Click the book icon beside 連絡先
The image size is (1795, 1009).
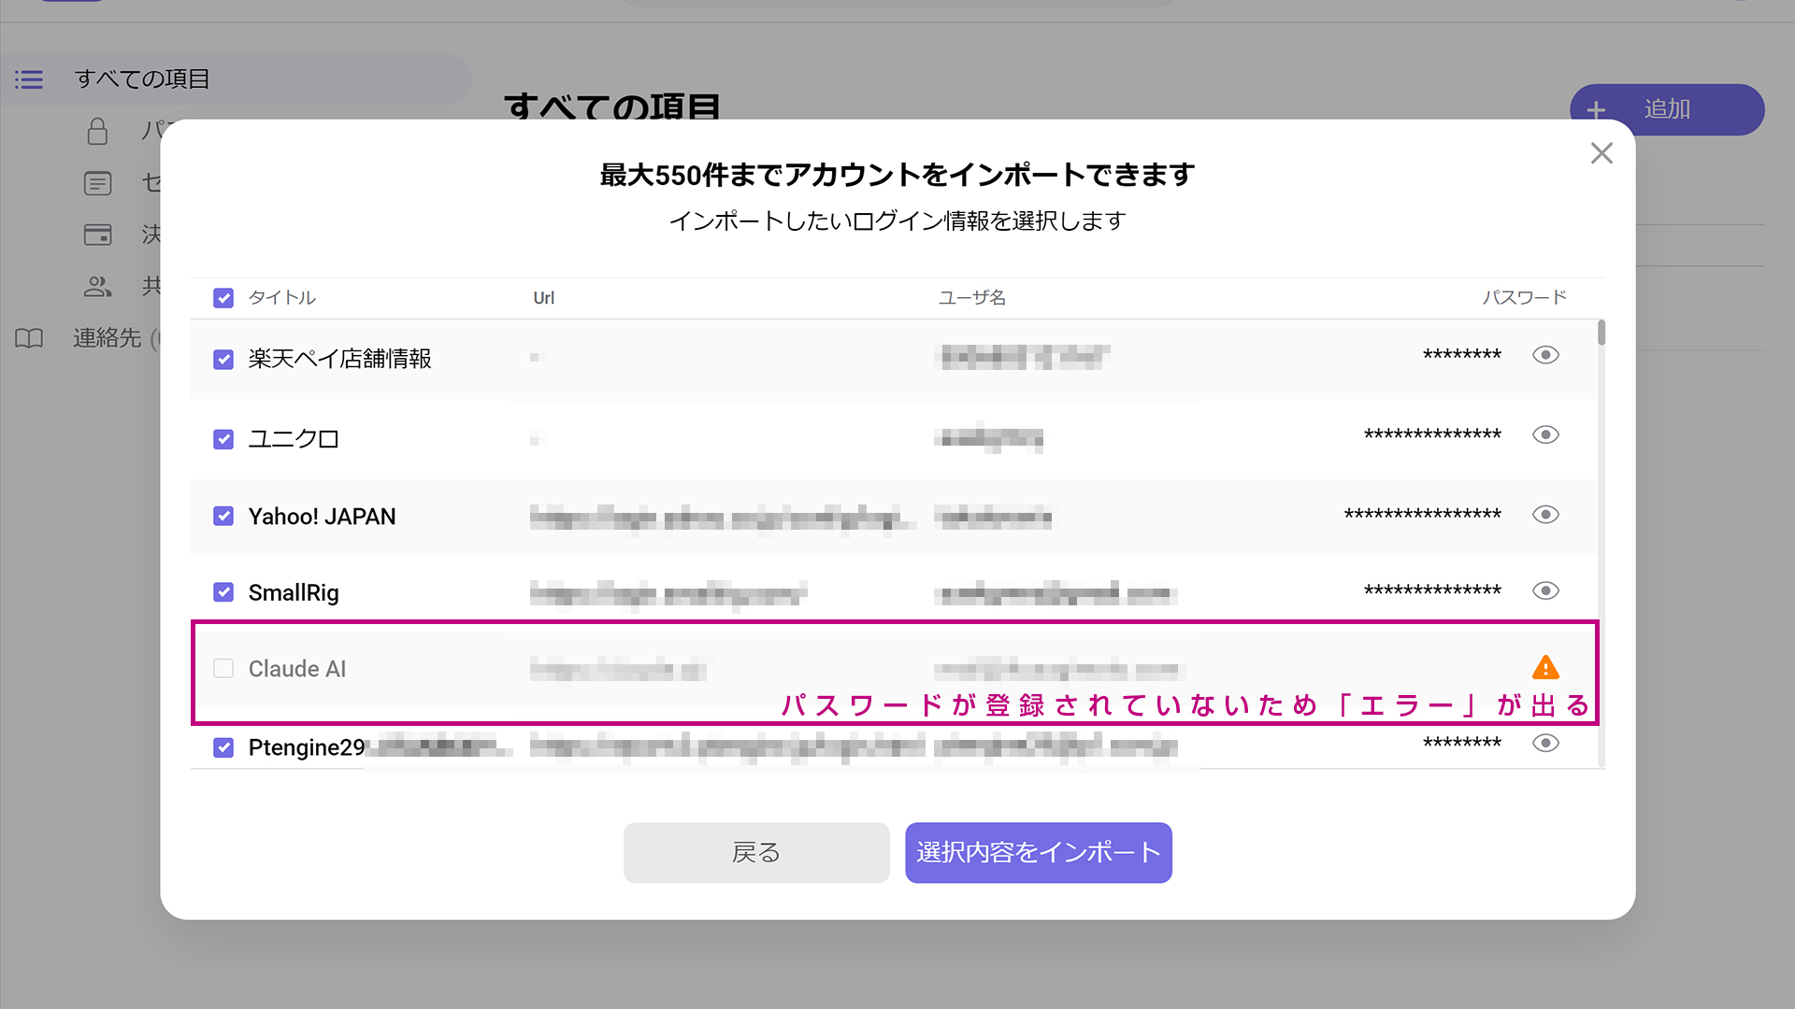tap(29, 338)
